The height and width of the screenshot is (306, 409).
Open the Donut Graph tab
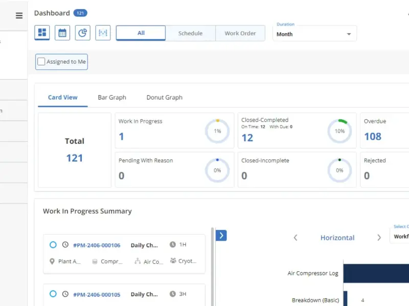click(164, 97)
